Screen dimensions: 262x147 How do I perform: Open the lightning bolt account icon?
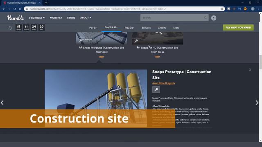point(214,18)
